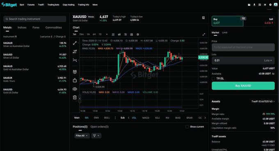279x151 pixels.
Task: Check the TP/SL checkbox
Action: pyautogui.click(x=213, y=79)
